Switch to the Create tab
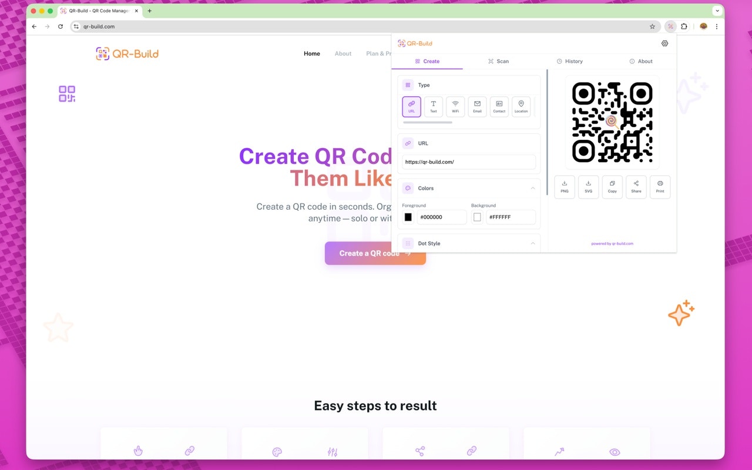 427,61
